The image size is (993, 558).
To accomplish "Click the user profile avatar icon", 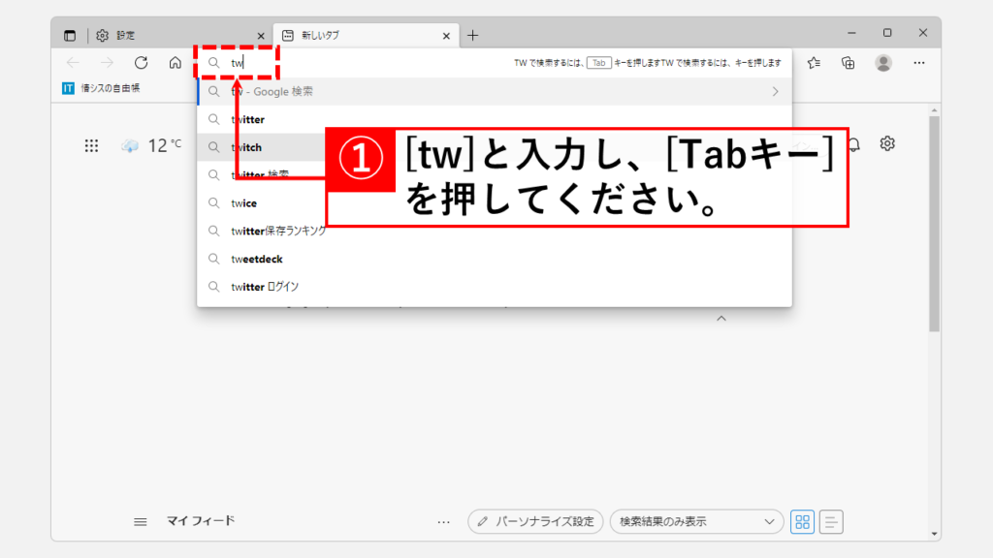I will tap(883, 63).
